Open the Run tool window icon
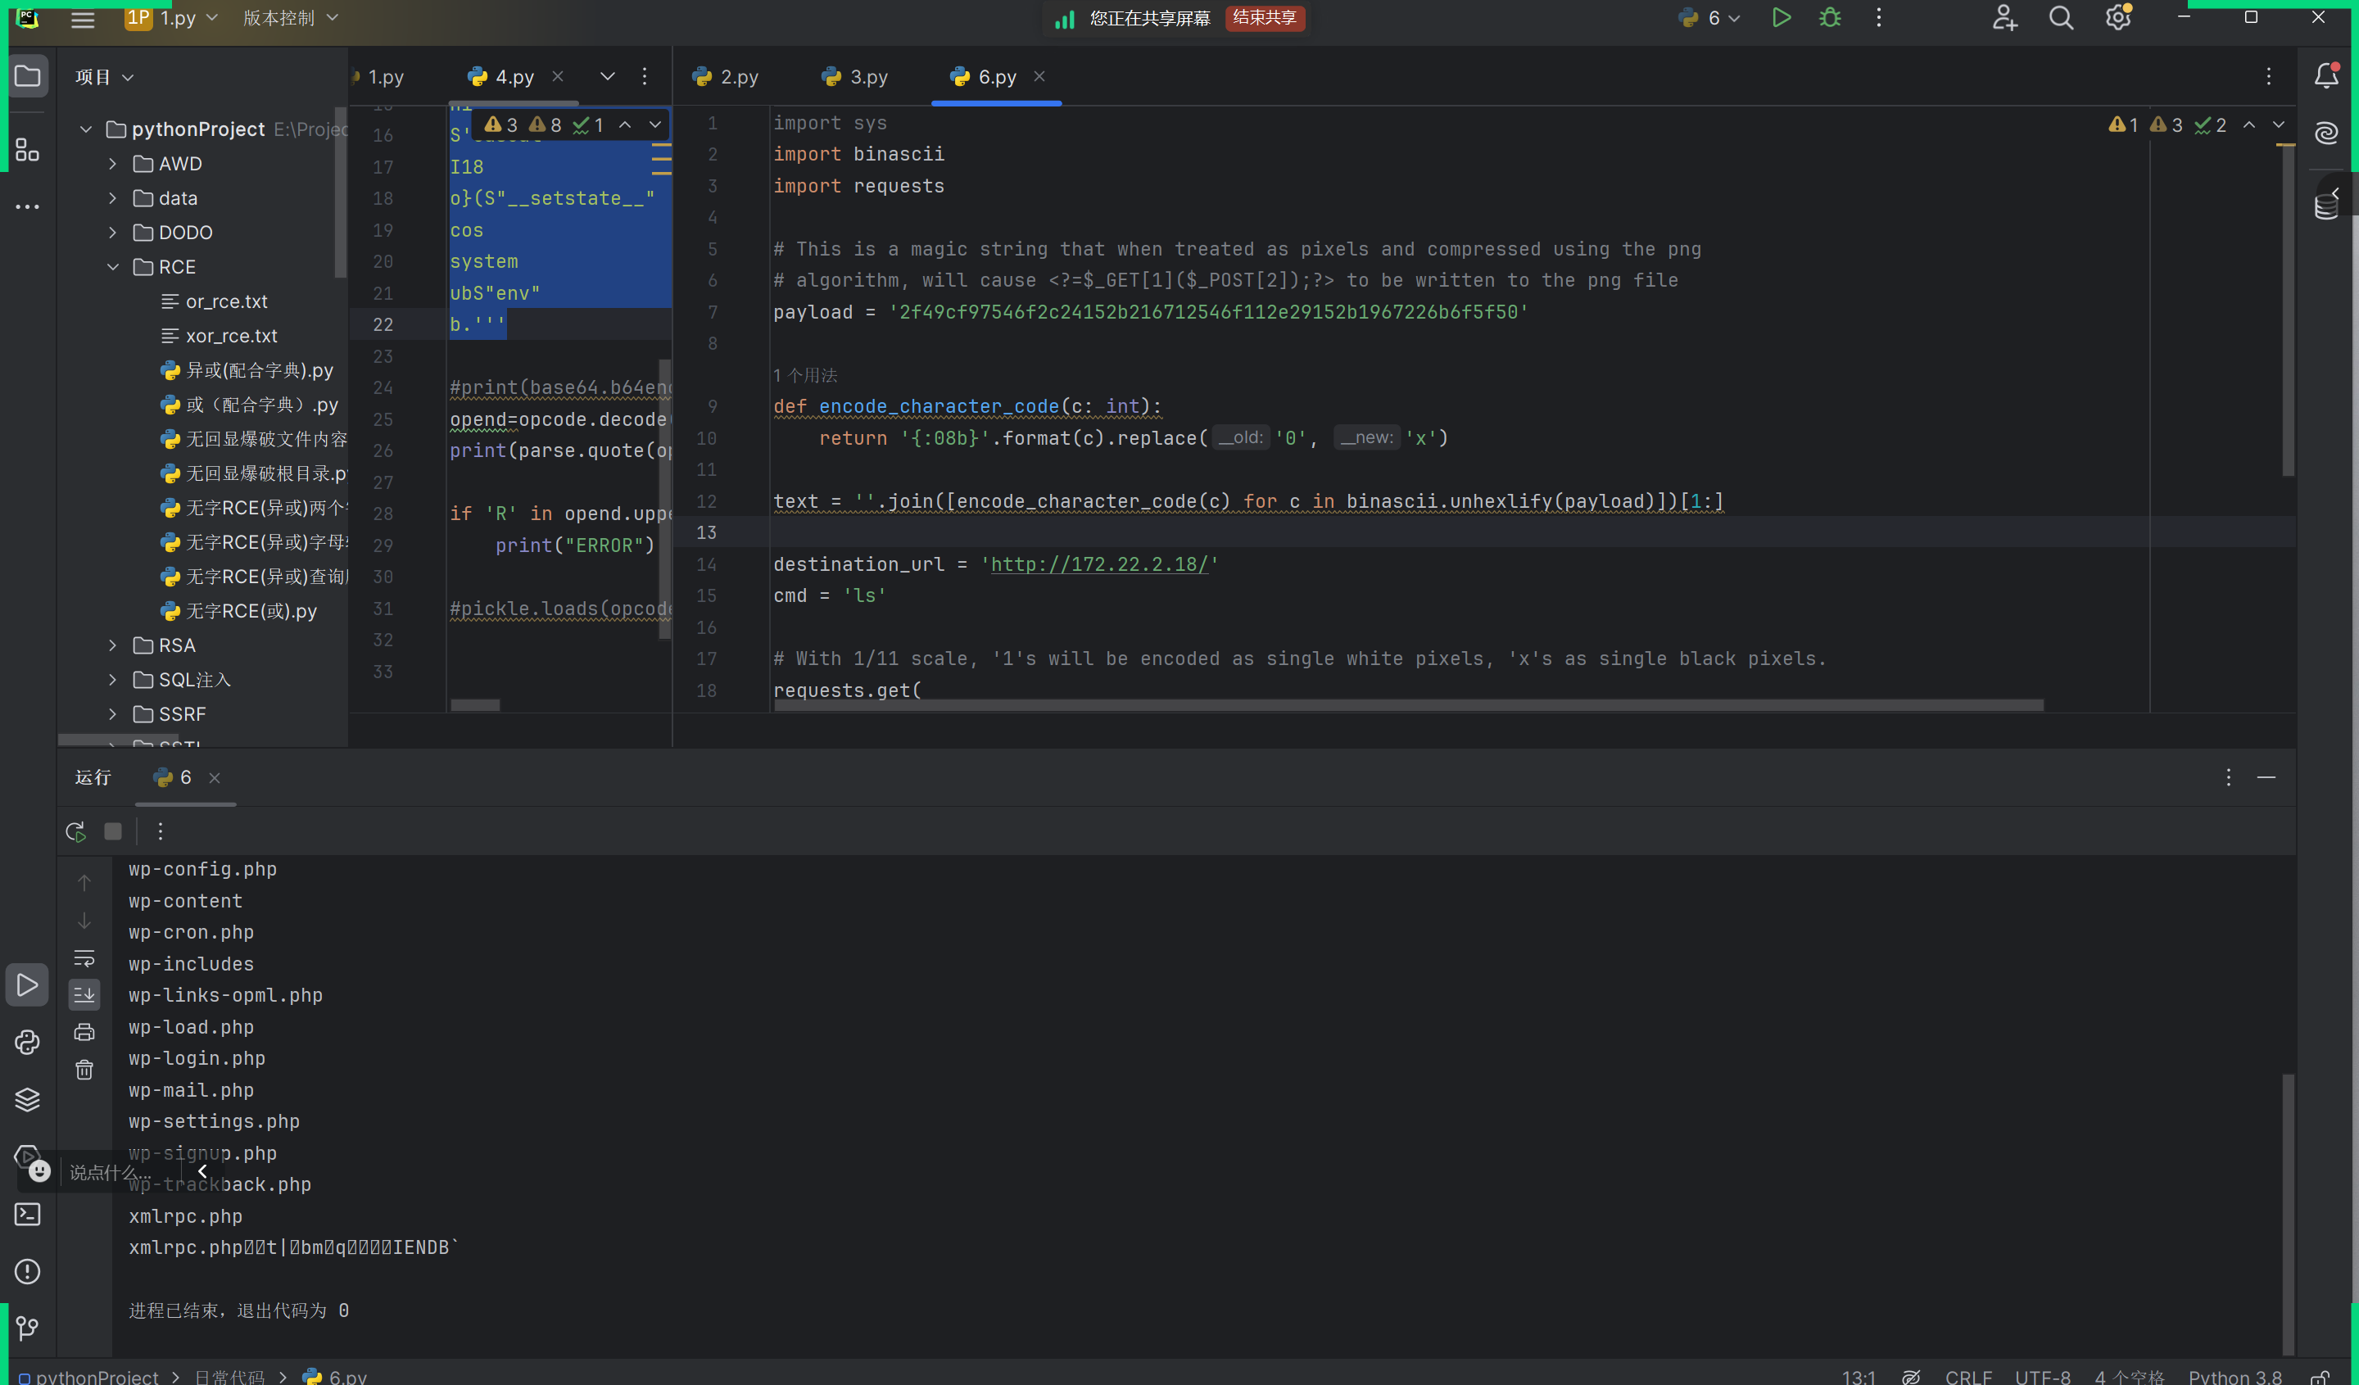Image resolution: width=2359 pixels, height=1385 pixels. pyautogui.click(x=27, y=984)
